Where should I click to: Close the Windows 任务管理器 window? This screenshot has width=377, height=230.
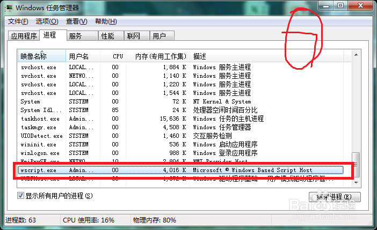tap(360, 6)
